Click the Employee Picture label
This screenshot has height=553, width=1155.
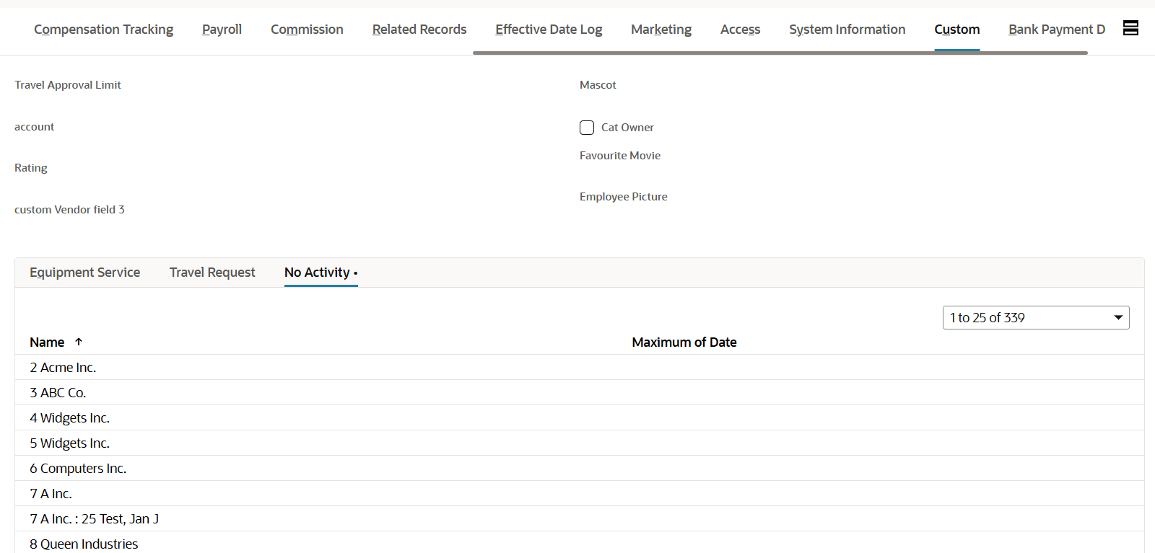624,197
